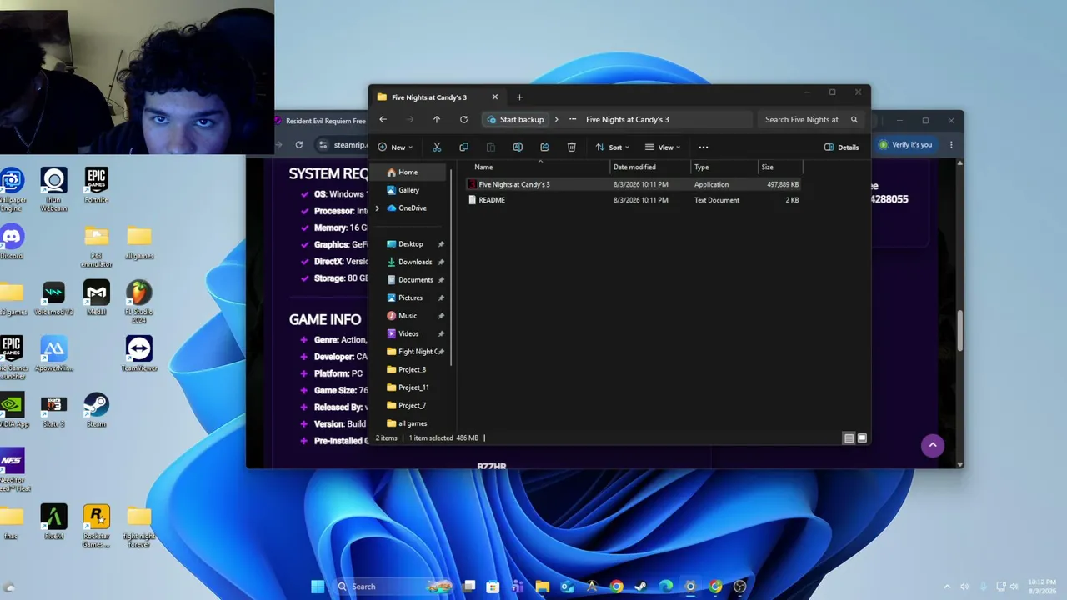Open Microsoft Edge from the taskbar
1067x600 pixels.
coord(666,587)
